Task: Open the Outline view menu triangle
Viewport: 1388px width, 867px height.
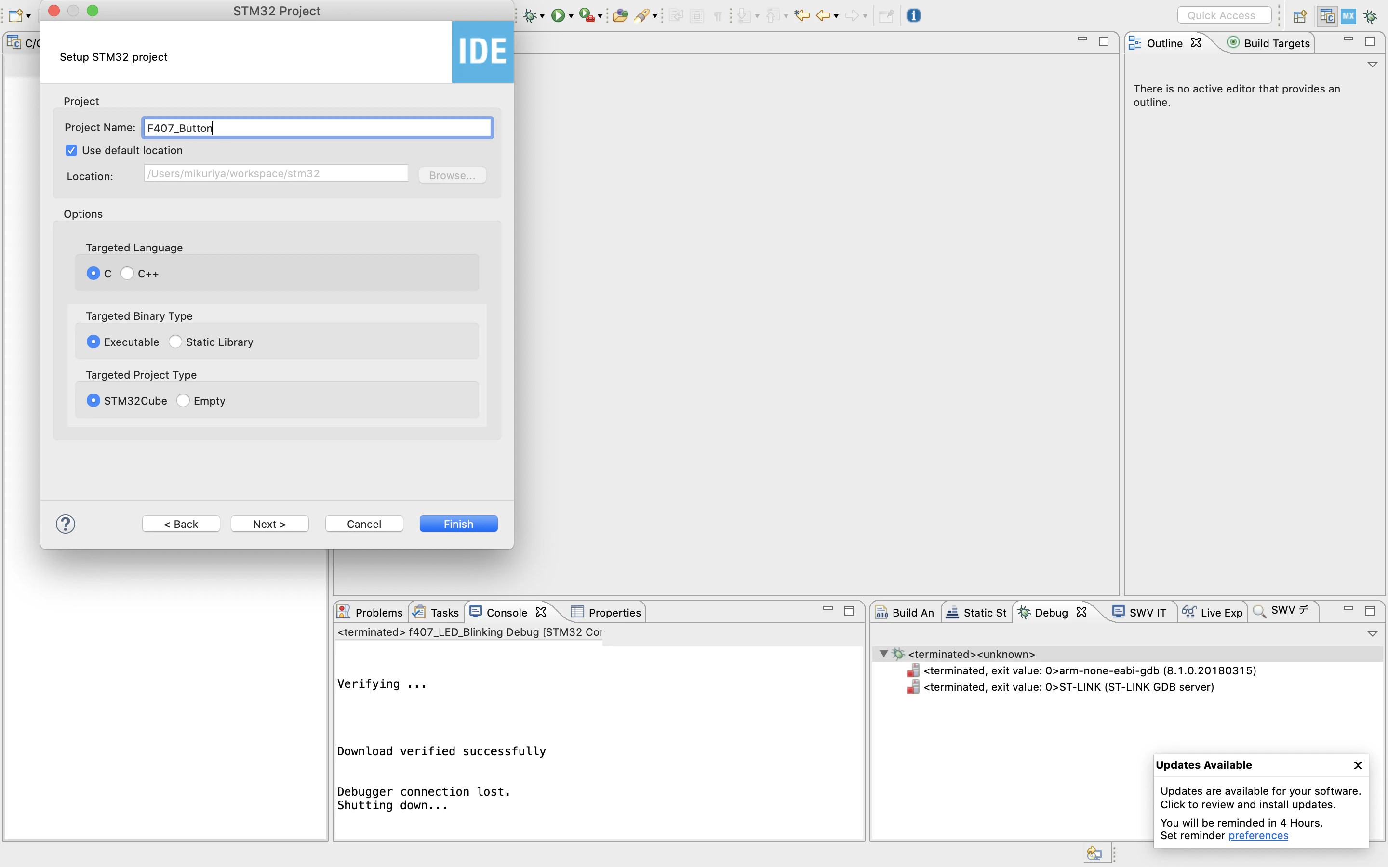Action: 1372,64
